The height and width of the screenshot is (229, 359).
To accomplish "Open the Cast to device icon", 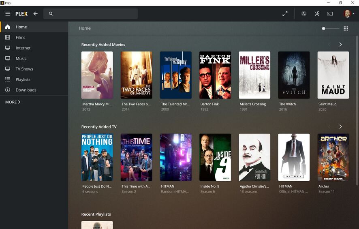I will coord(330,14).
